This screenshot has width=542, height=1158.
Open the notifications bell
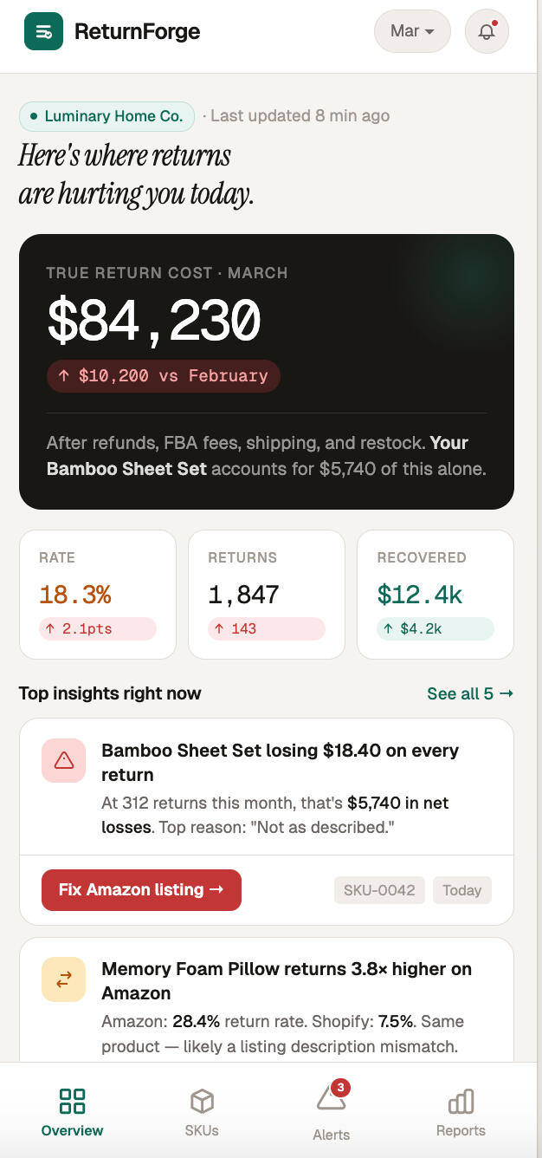tap(487, 32)
